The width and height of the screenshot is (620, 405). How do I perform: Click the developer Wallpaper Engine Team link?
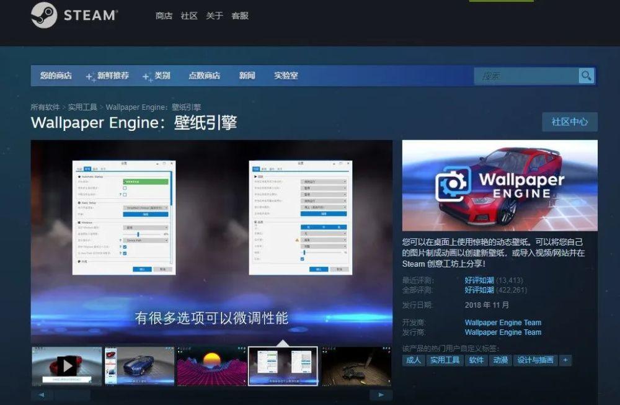click(x=503, y=323)
